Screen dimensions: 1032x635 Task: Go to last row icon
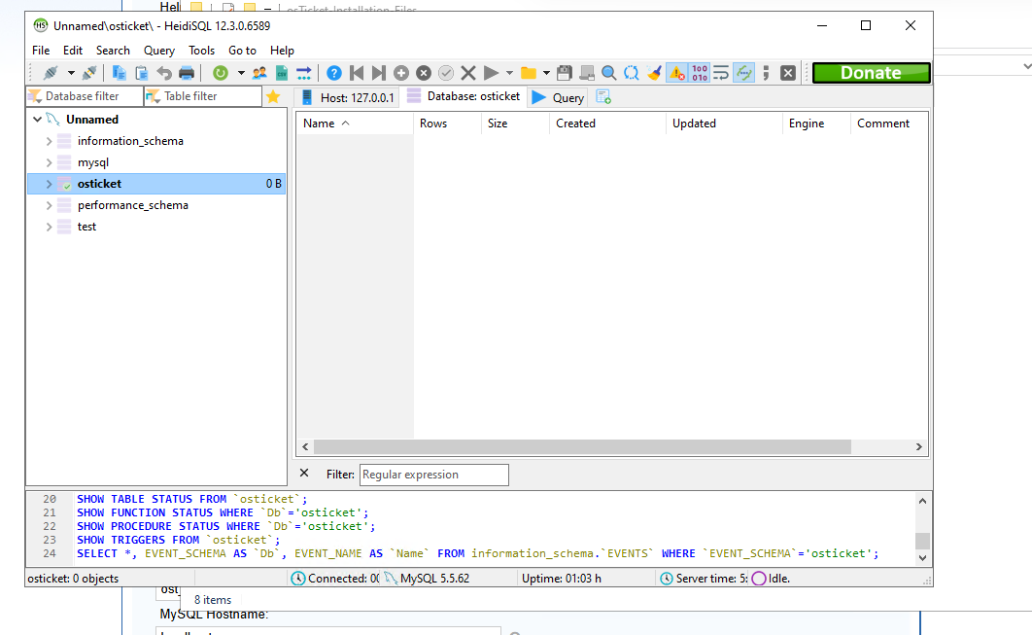pyautogui.click(x=378, y=73)
